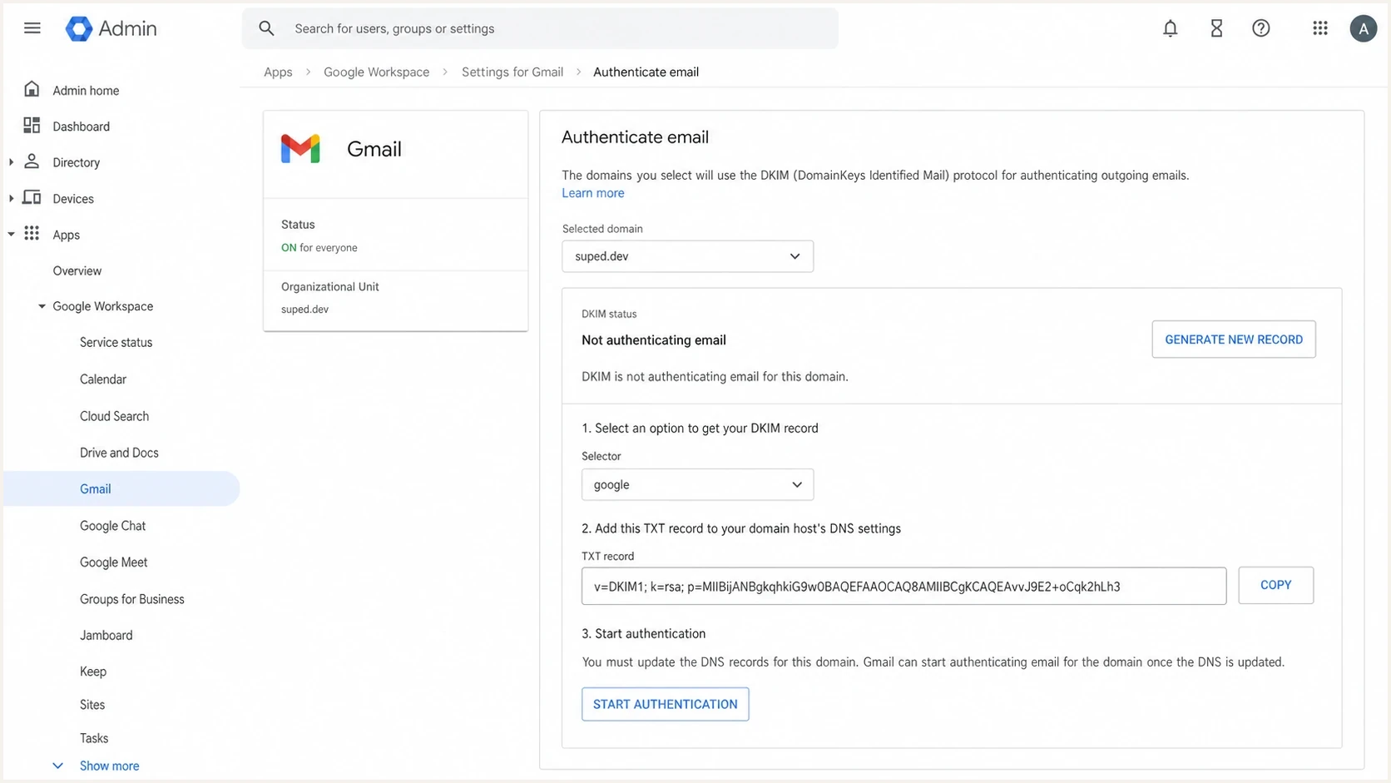This screenshot has width=1391, height=783.
Task: Open Jamboard in sidebar
Action: 106,635
